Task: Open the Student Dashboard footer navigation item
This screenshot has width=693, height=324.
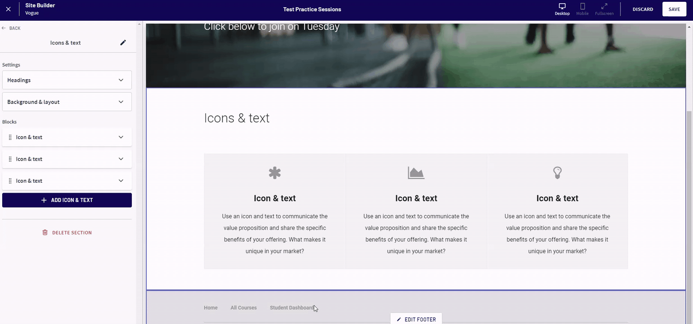Action: pyautogui.click(x=291, y=307)
